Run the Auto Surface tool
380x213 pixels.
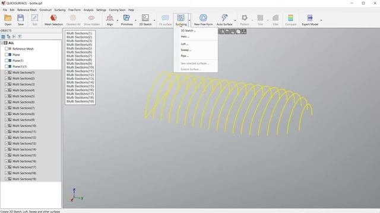point(224,18)
